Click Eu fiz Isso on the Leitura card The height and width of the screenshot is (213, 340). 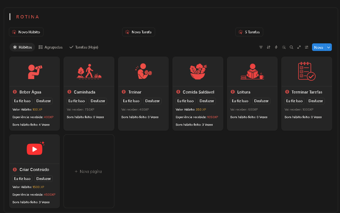click(x=240, y=101)
